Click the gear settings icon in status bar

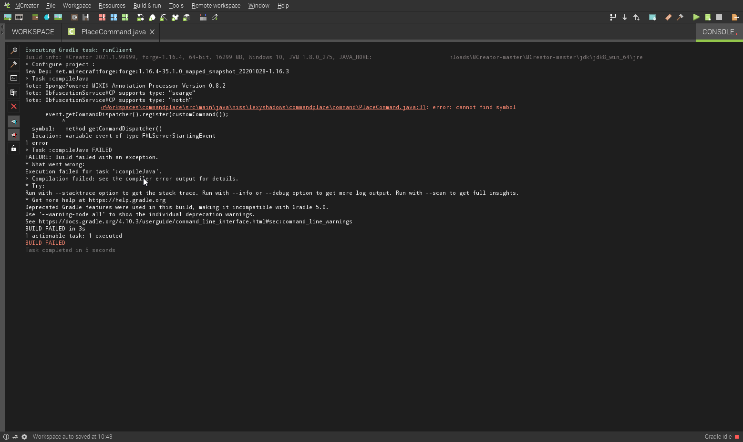pyautogui.click(x=24, y=437)
